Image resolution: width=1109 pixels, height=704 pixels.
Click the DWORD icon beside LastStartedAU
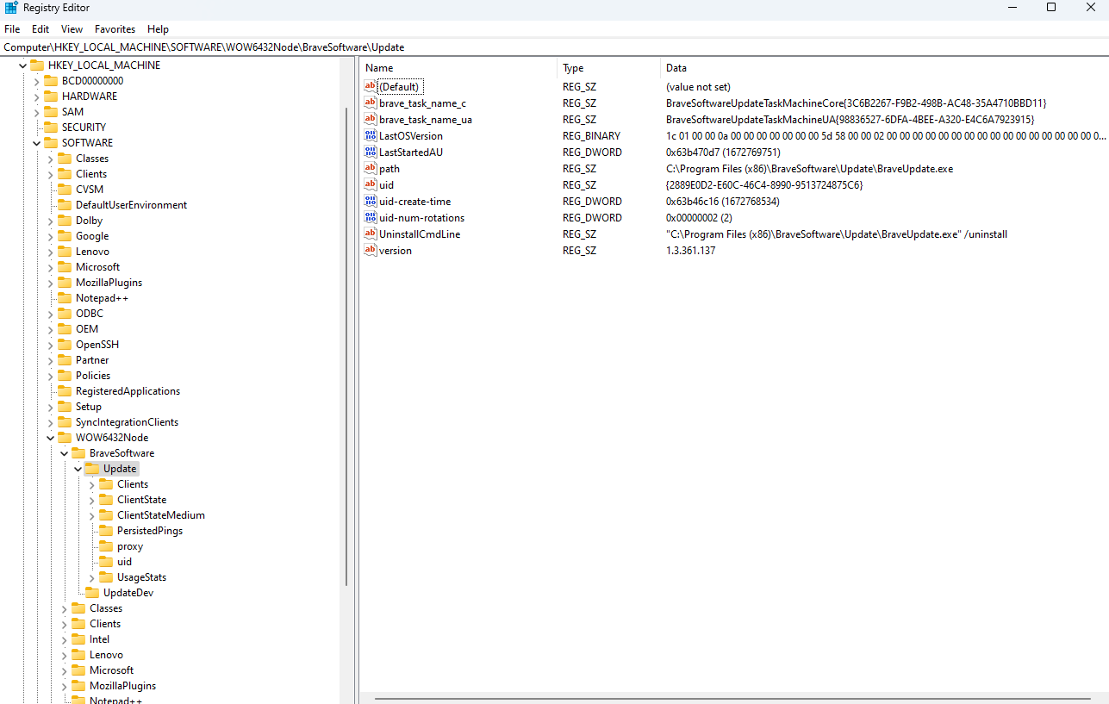[x=371, y=152]
